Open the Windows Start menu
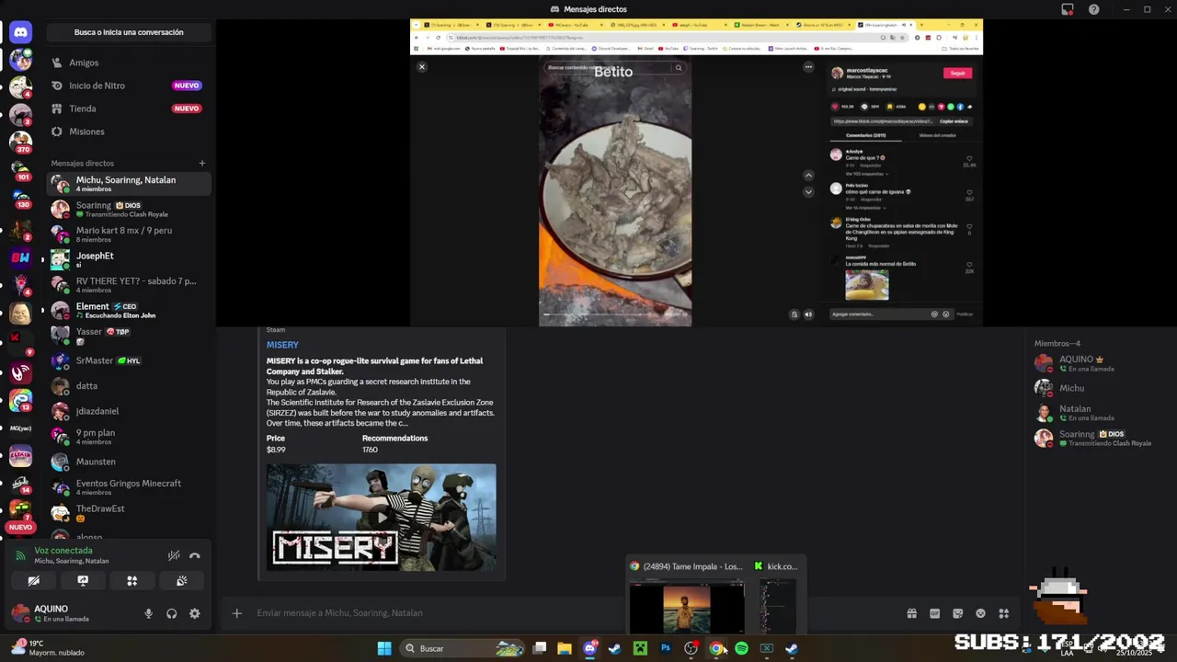This screenshot has width=1177, height=662. [x=384, y=648]
